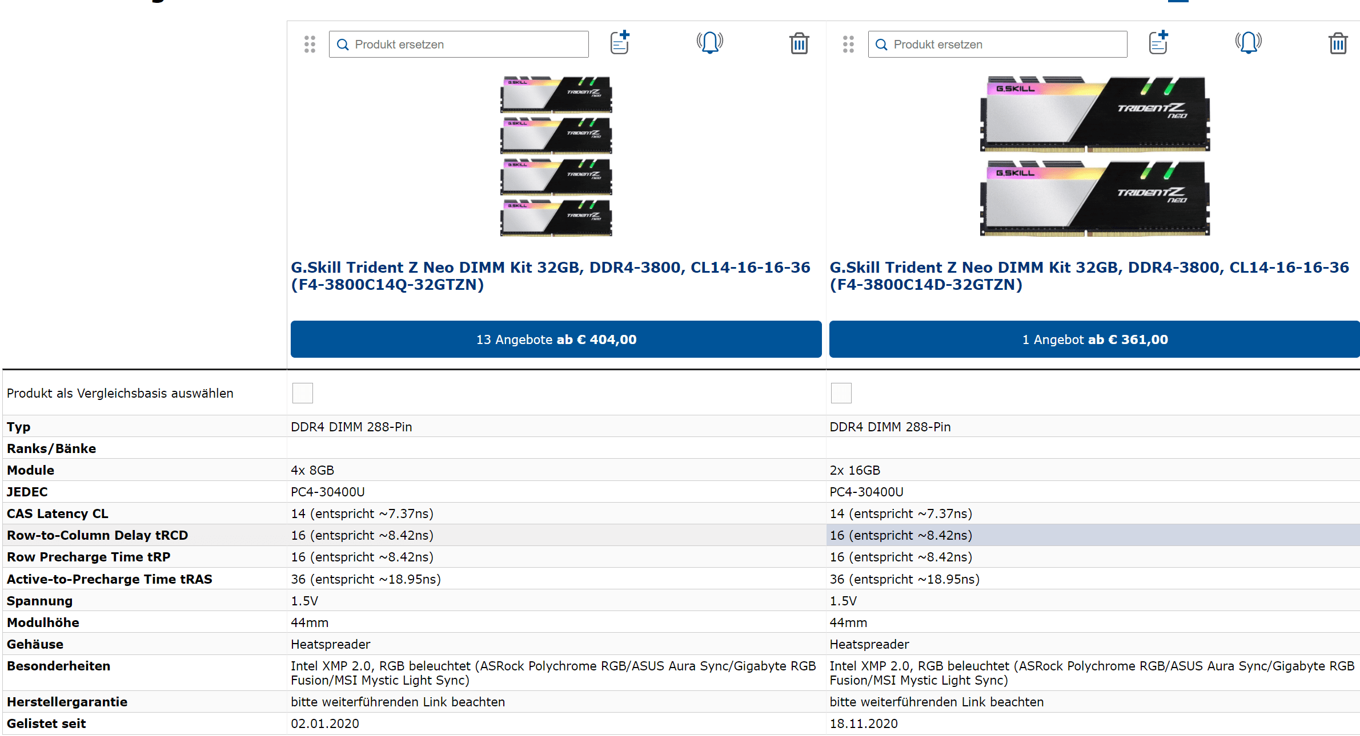Click the 'Row-to-Column Delay tRCD' row label
Viewport: 1360px width, 736px height.
97,535
